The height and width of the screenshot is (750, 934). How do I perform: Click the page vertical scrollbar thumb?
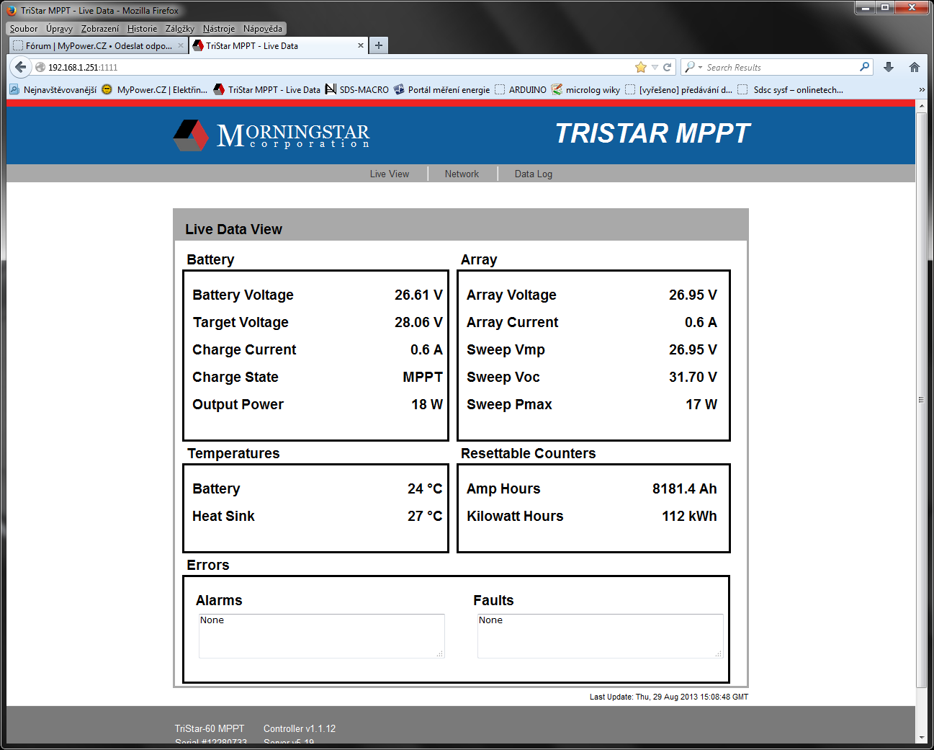(x=921, y=400)
